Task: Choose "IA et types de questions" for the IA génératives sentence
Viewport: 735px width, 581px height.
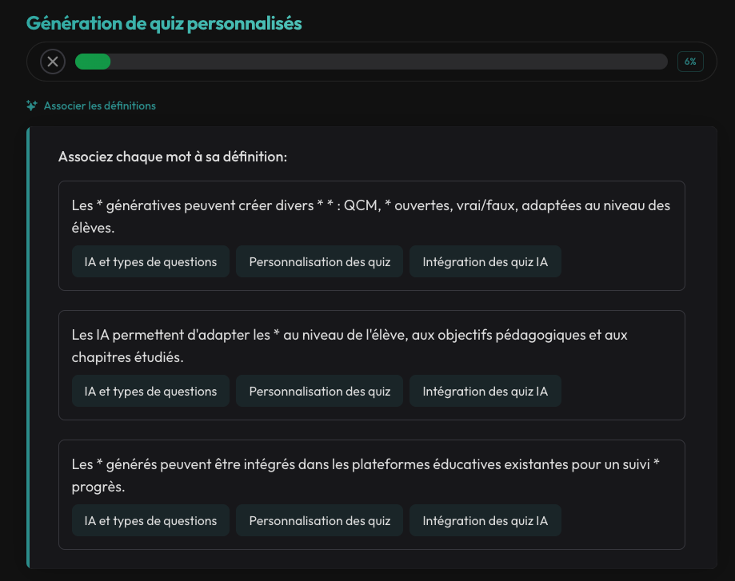Action: tap(150, 262)
